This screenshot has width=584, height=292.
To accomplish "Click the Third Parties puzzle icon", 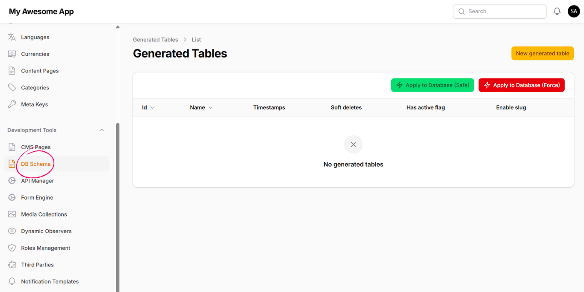I will pyautogui.click(x=12, y=265).
